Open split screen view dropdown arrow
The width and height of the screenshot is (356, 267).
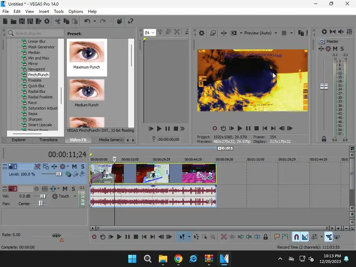(x=241, y=33)
